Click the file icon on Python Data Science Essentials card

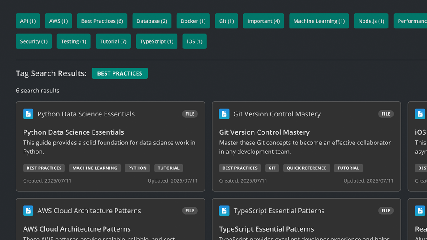[x=28, y=114]
